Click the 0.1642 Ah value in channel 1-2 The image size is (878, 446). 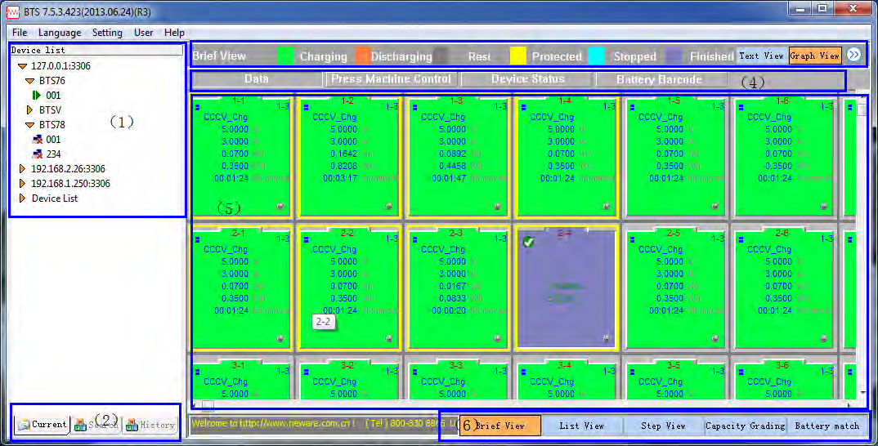pyautogui.click(x=344, y=154)
